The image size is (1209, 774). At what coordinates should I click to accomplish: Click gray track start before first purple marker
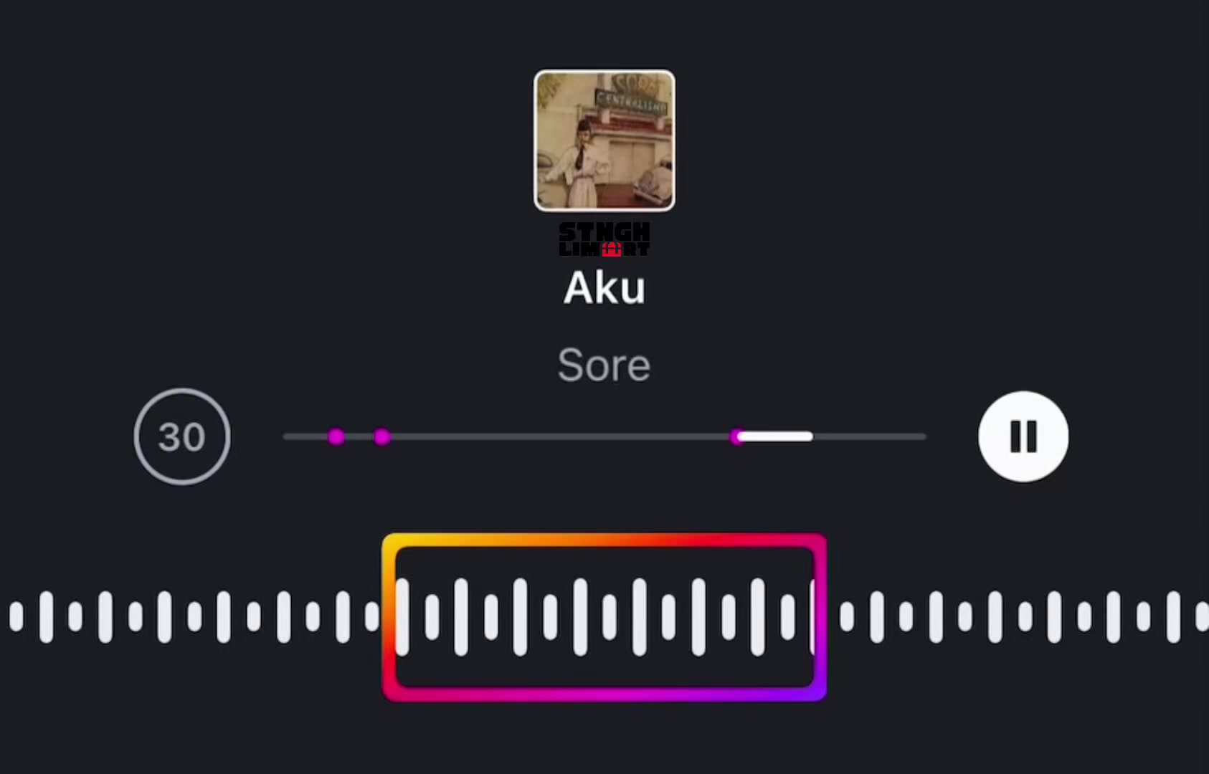coord(305,436)
